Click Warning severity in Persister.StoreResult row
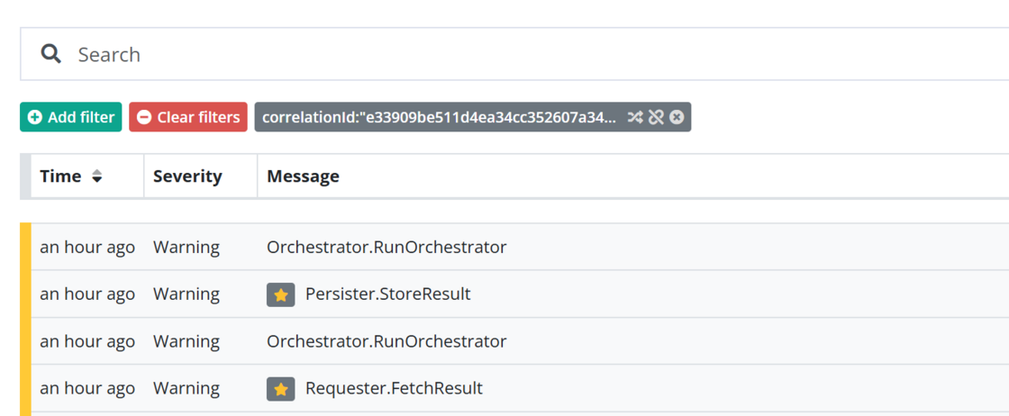Screen dimensions: 1009x416 pyautogui.click(x=186, y=294)
